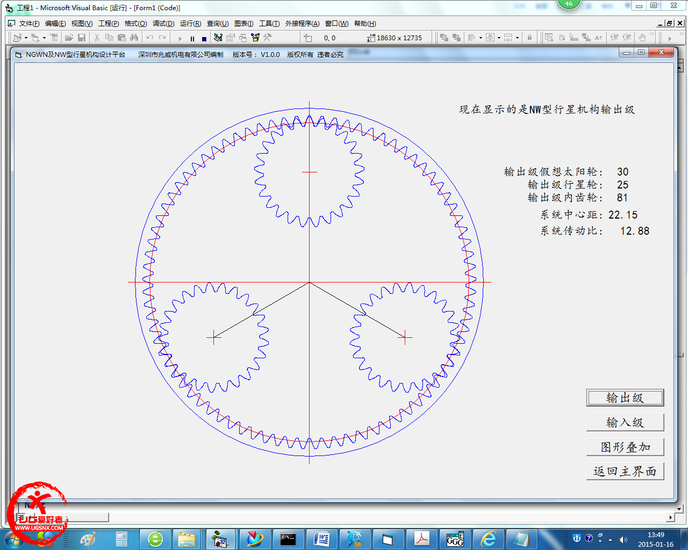Open the 格式(O) menu
688x550 pixels.
[135, 23]
